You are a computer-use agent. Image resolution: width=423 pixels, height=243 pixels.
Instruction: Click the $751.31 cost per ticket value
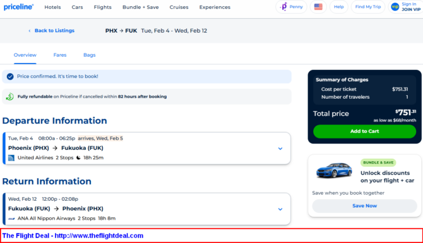click(x=400, y=89)
